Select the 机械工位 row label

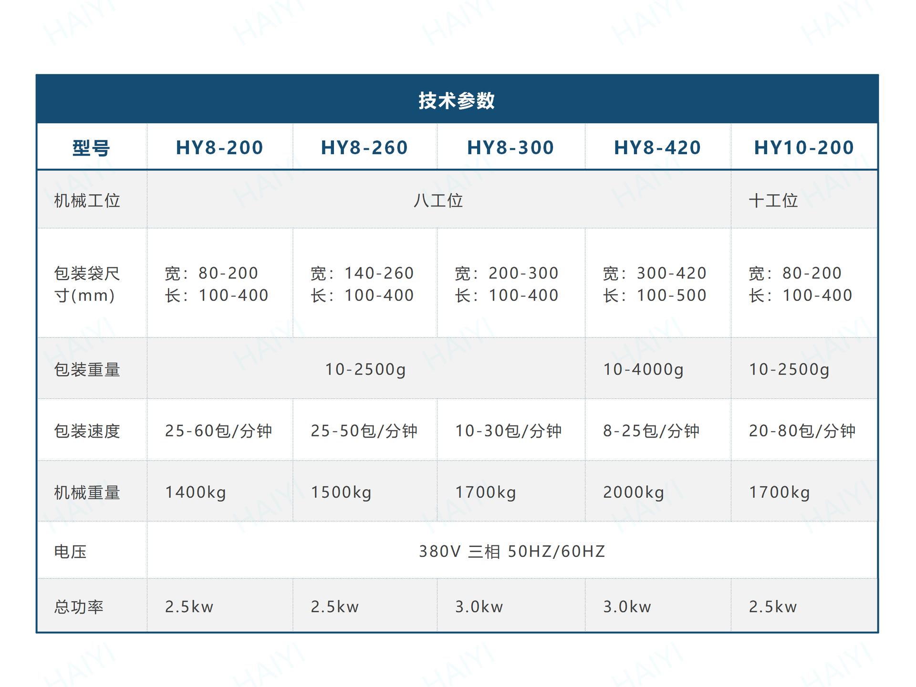pyautogui.click(x=87, y=200)
